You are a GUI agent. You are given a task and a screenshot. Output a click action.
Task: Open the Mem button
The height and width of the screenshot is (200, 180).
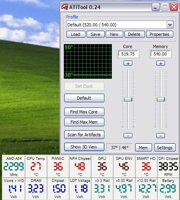pyautogui.click(x=143, y=148)
